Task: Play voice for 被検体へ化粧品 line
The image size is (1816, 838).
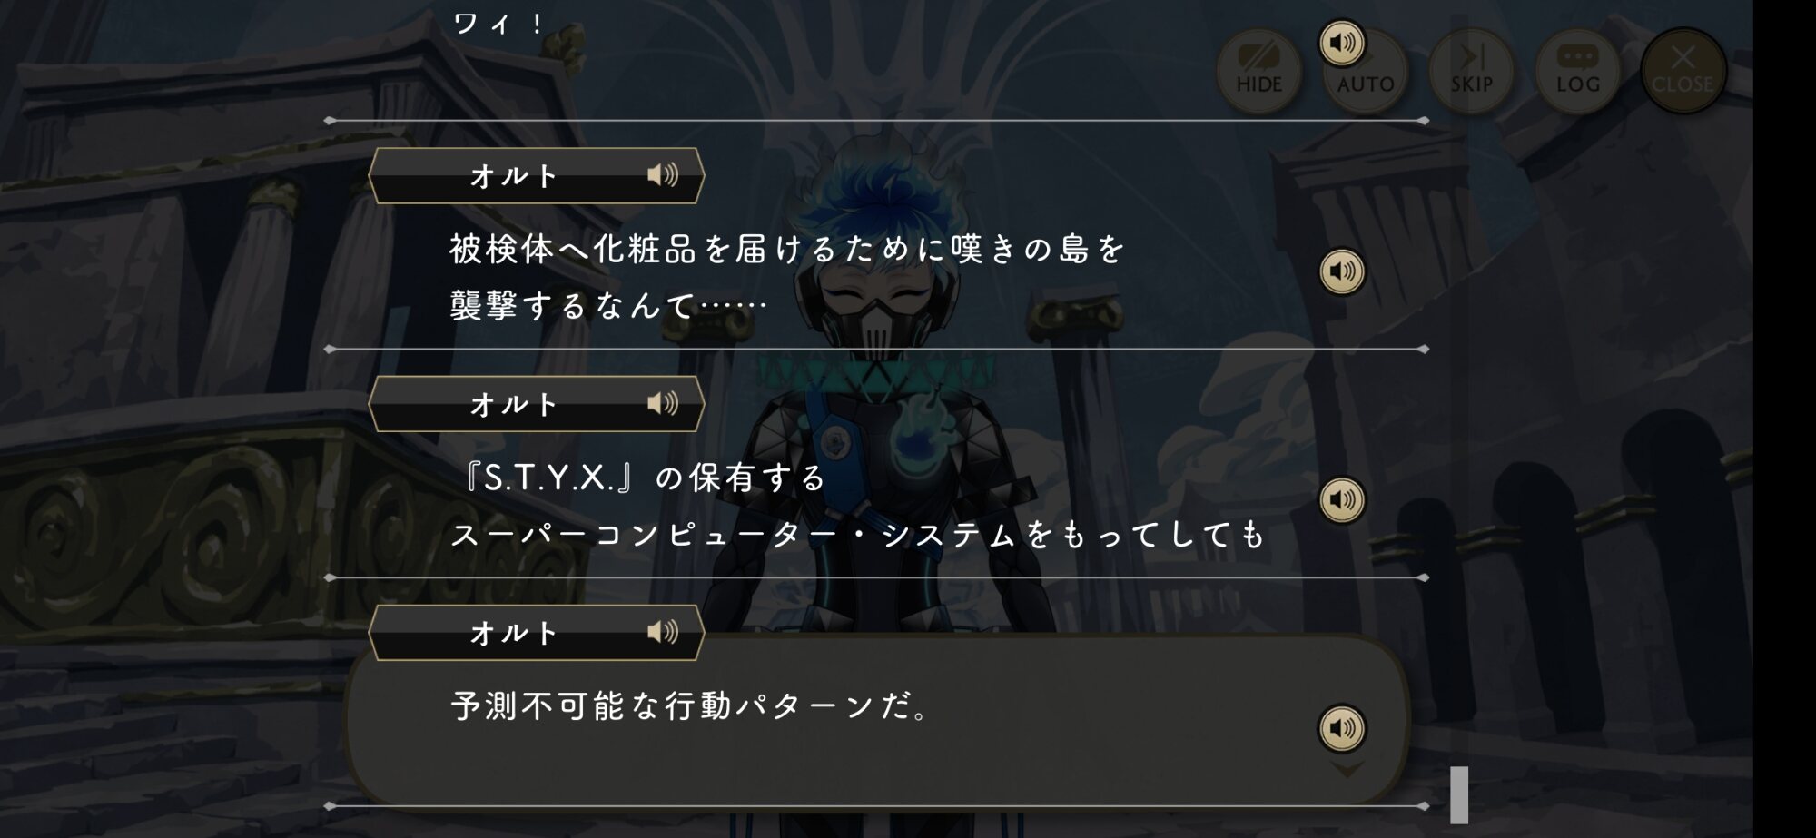Action: click(1342, 271)
